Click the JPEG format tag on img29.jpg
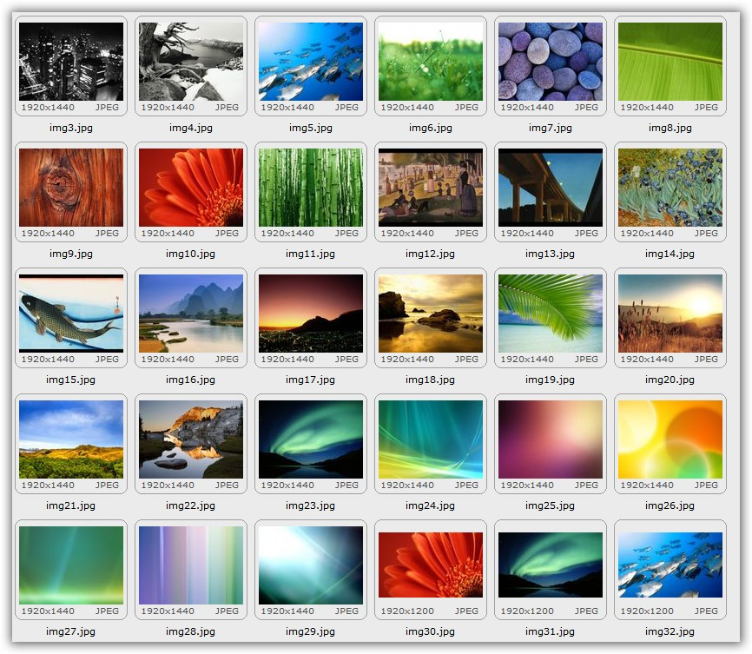Image resolution: width=752 pixels, height=654 pixels. (x=346, y=611)
